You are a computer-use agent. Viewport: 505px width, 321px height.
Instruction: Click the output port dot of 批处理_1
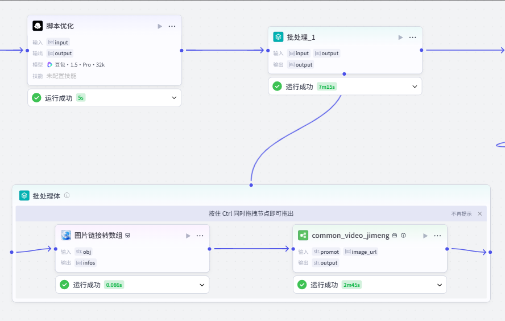coord(421,50)
